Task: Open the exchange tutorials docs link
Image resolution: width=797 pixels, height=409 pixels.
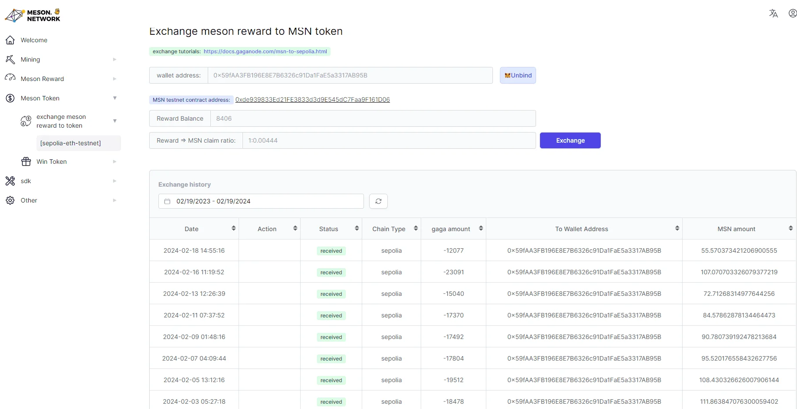Action: [265, 52]
